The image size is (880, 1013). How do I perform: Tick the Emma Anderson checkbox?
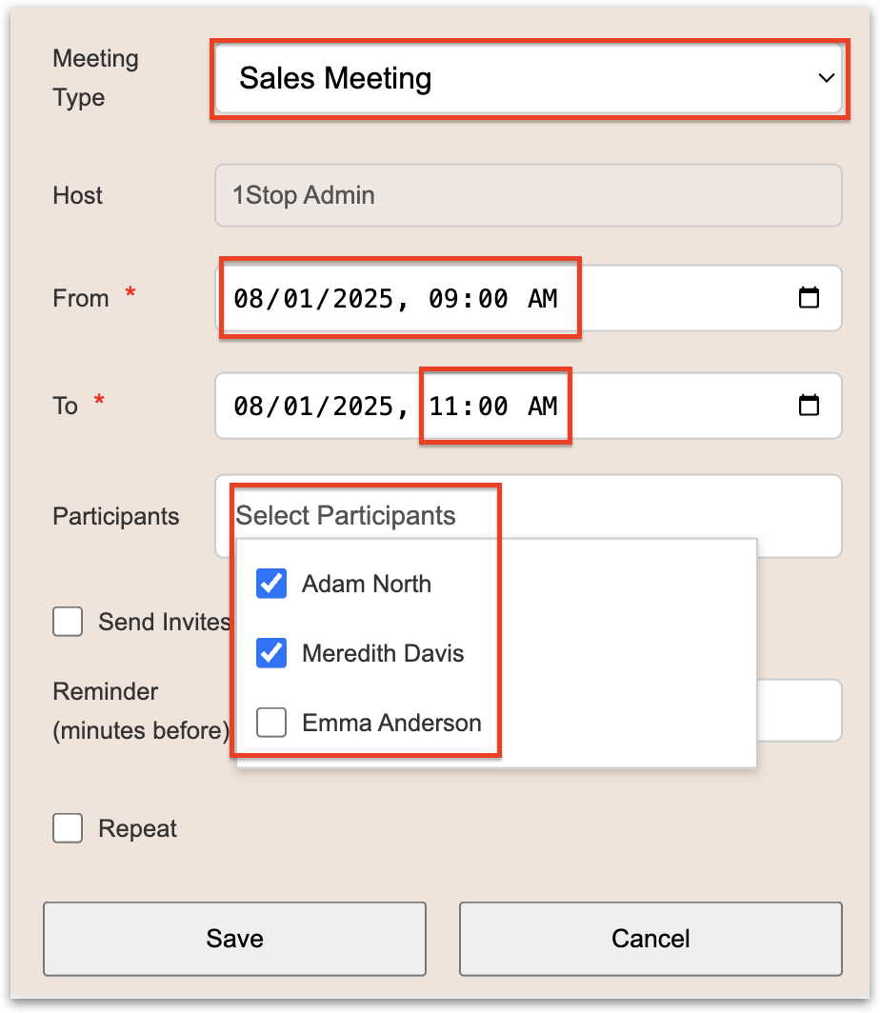click(272, 723)
